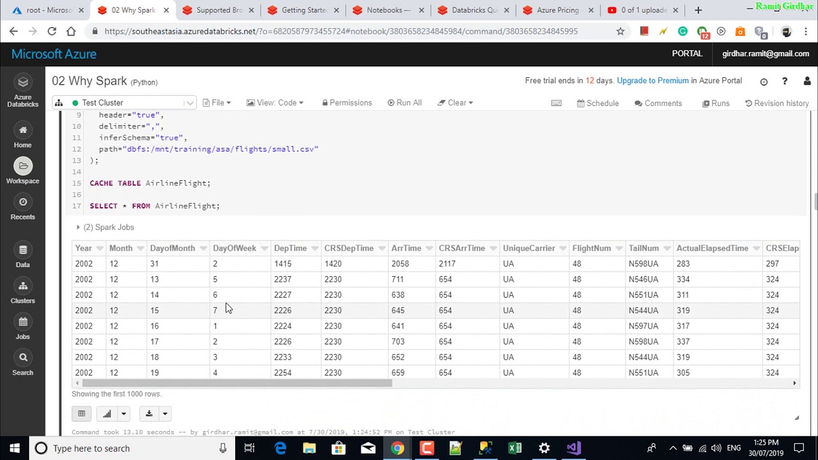This screenshot has height=460, width=818.
Task: Click the clock history icon near Upgrade
Action: click(764, 81)
